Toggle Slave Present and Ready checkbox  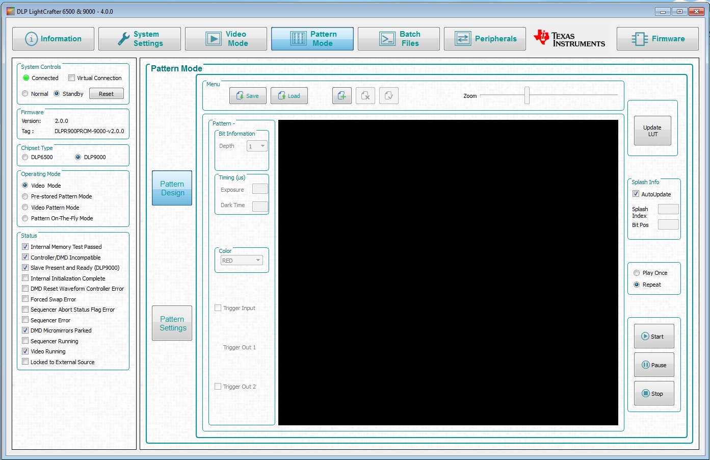click(x=25, y=268)
